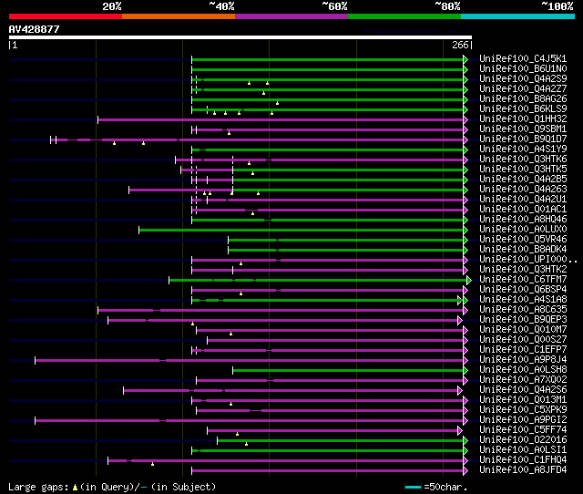Click the purple ~60% legend segment
Viewport: 583px width, 494px height.
291,16
